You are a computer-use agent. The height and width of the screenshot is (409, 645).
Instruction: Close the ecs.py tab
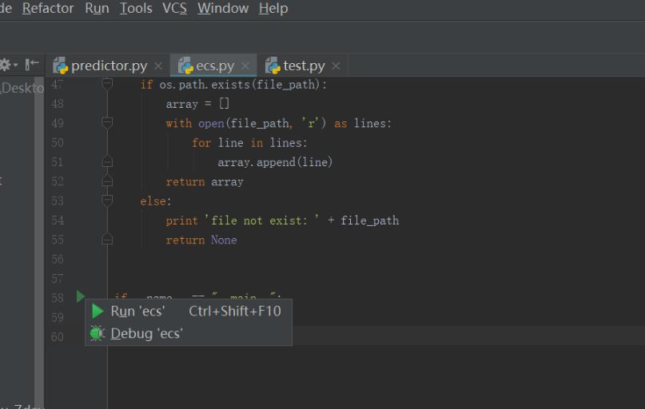pyautogui.click(x=245, y=66)
